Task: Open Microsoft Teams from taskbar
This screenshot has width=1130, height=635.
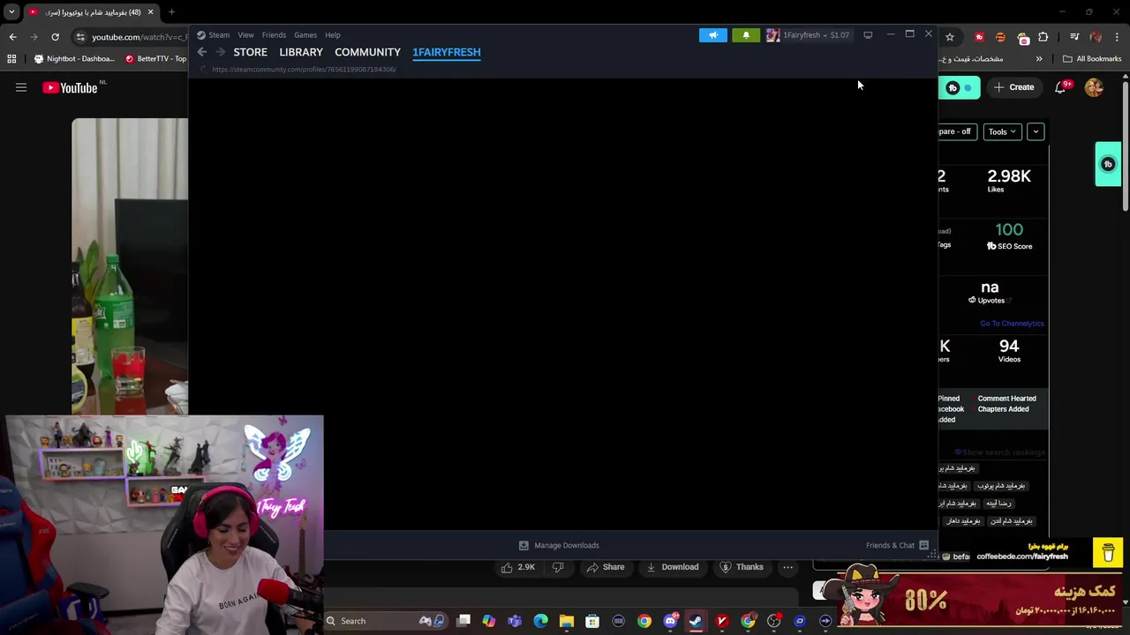Action: [515, 621]
